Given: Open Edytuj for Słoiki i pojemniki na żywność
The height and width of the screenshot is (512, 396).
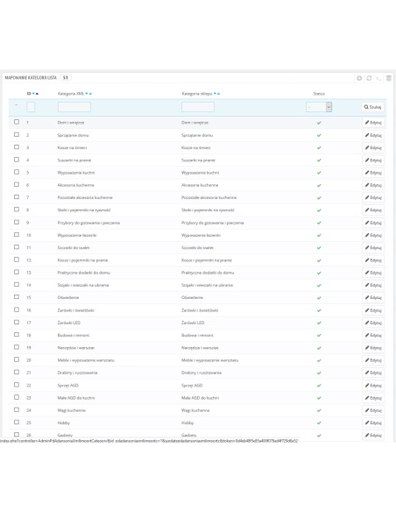Looking at the screenshot, I should pos(373,210).
